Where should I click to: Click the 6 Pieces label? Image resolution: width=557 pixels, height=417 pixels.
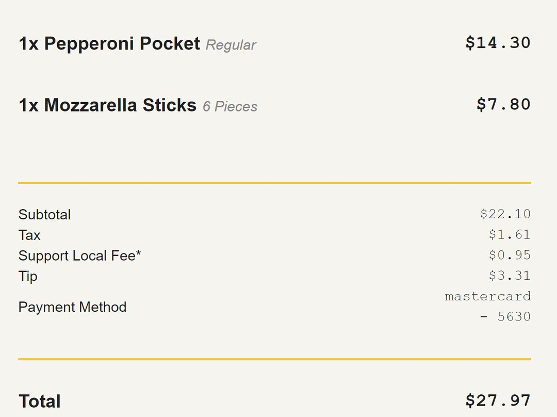pyautogui.click(x=230, y=107)
